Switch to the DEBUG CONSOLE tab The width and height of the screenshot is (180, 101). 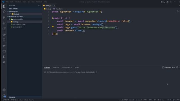67,67
